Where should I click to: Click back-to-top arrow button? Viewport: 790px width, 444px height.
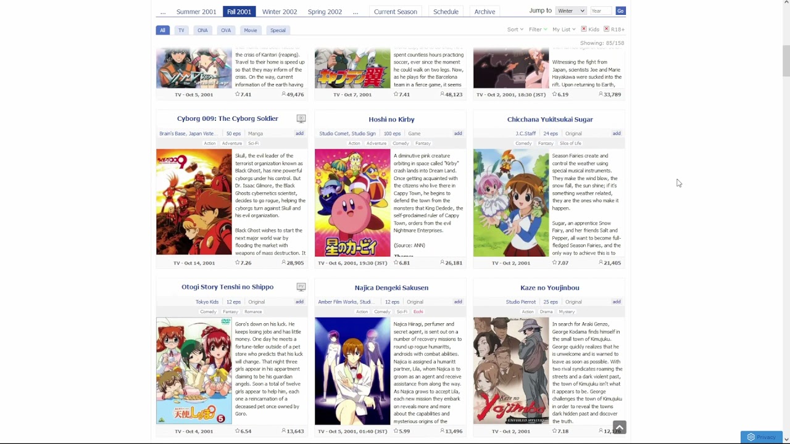[620, 427]
